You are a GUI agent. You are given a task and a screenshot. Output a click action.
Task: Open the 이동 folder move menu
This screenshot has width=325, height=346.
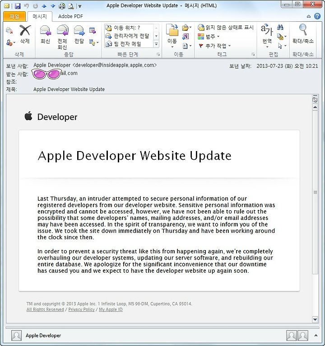point(172,36)
